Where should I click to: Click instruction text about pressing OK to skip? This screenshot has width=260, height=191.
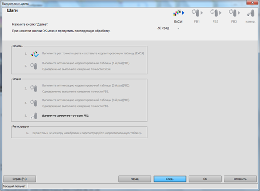(x=61, y=31)
